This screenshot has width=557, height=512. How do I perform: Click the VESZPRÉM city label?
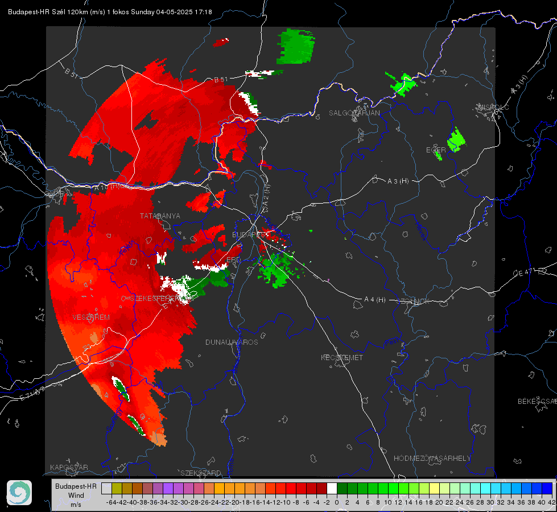pos(91,317)
